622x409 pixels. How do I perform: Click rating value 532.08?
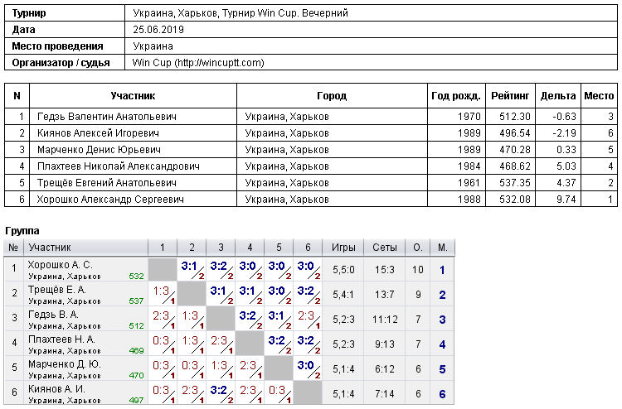(515, 200)
